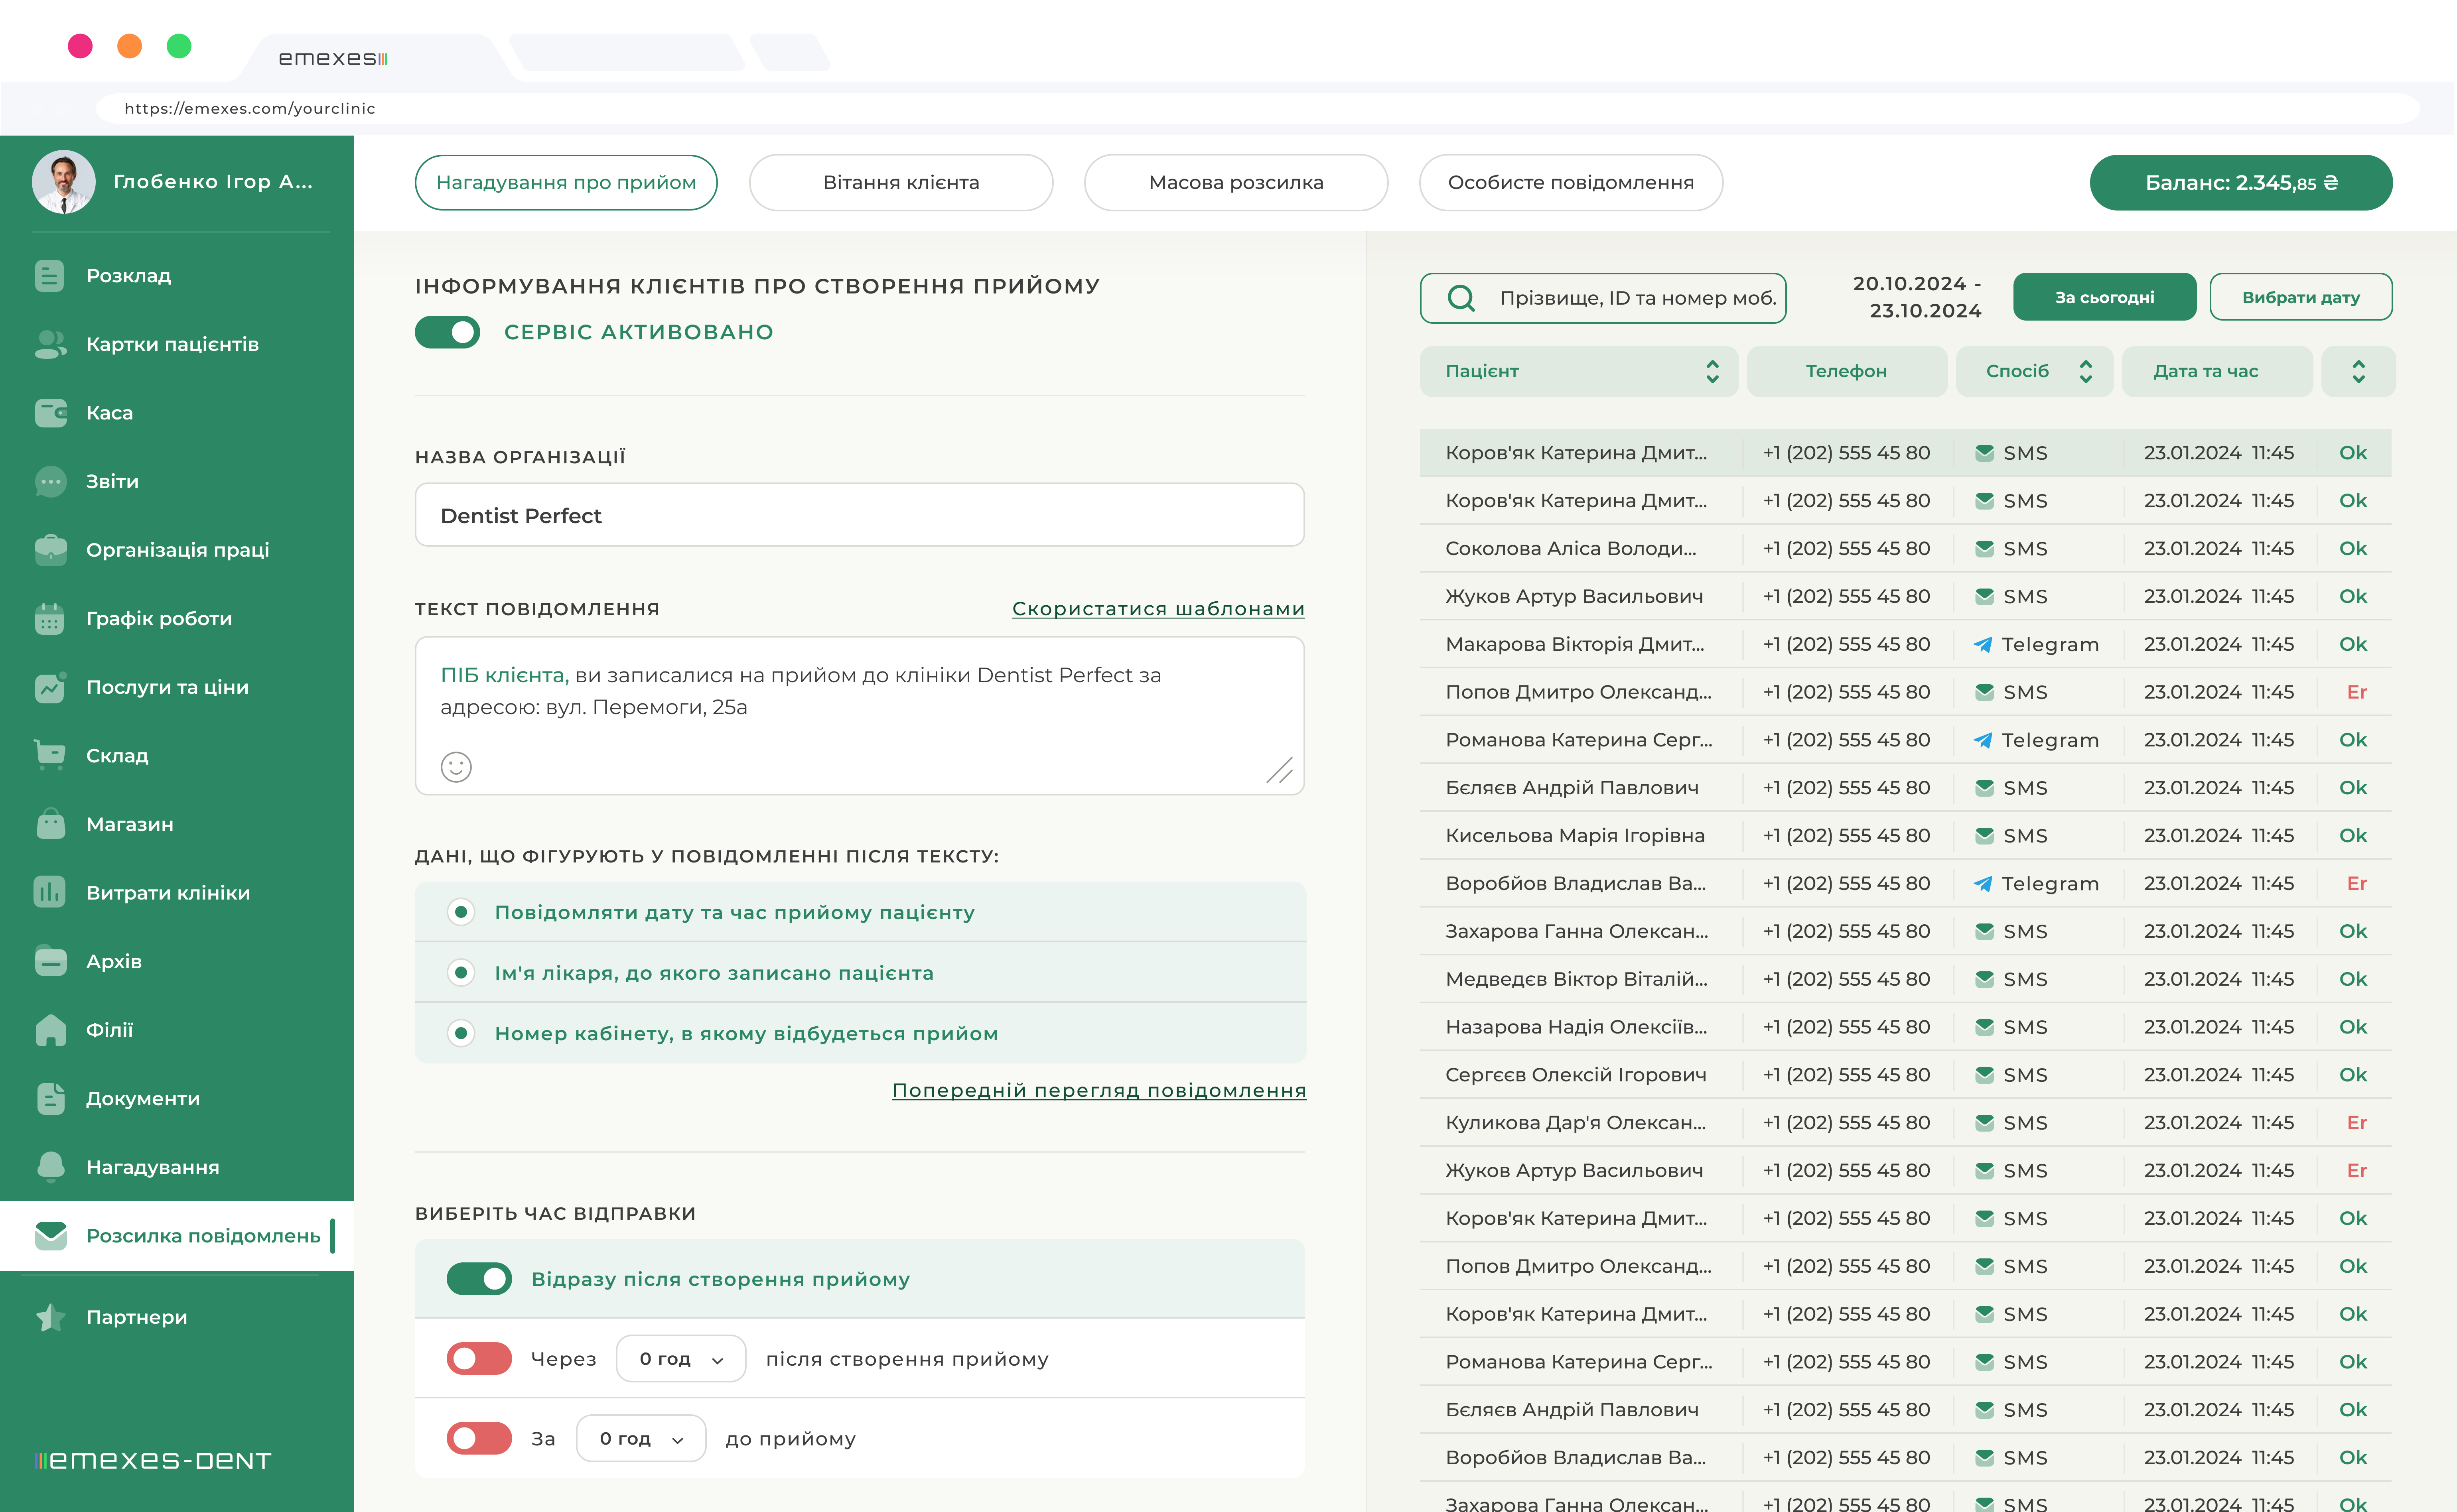Click the Баланс: 2.345,85 button

coord(2241,183)
